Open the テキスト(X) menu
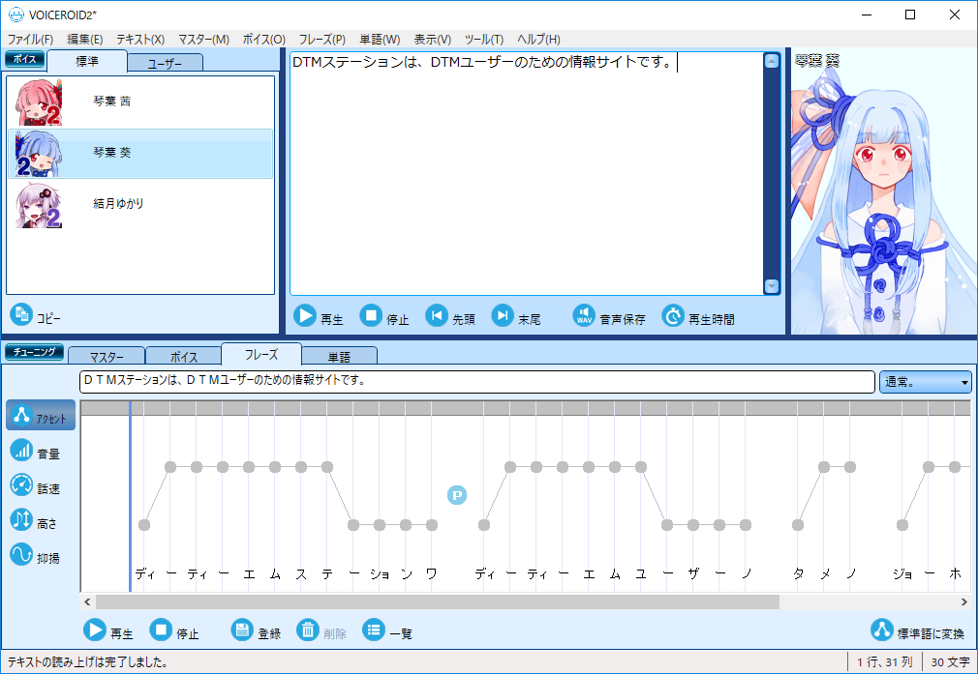Image resolution: width=978 pixels, height=674 pixels. pos(140,40)
